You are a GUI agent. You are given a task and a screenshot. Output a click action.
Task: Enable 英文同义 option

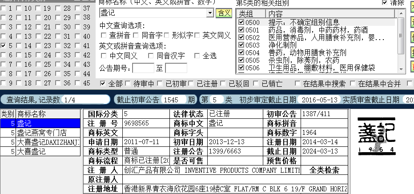pyautogui.click(x=197, y=35)
